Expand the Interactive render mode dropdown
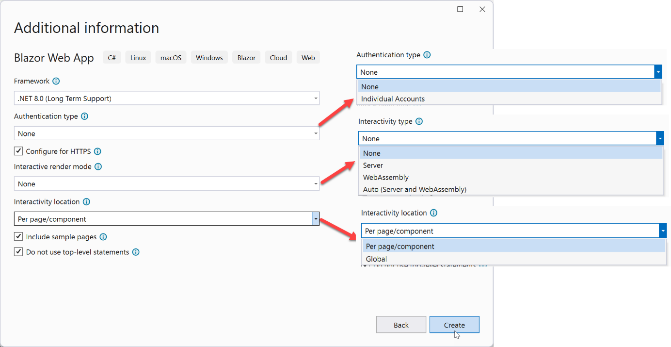Screen dimensions: 671x347 click(x=166, y=184)
